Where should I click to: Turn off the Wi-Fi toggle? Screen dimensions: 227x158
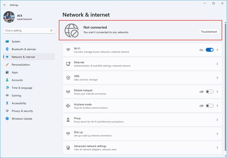click(x=209, y=50)
